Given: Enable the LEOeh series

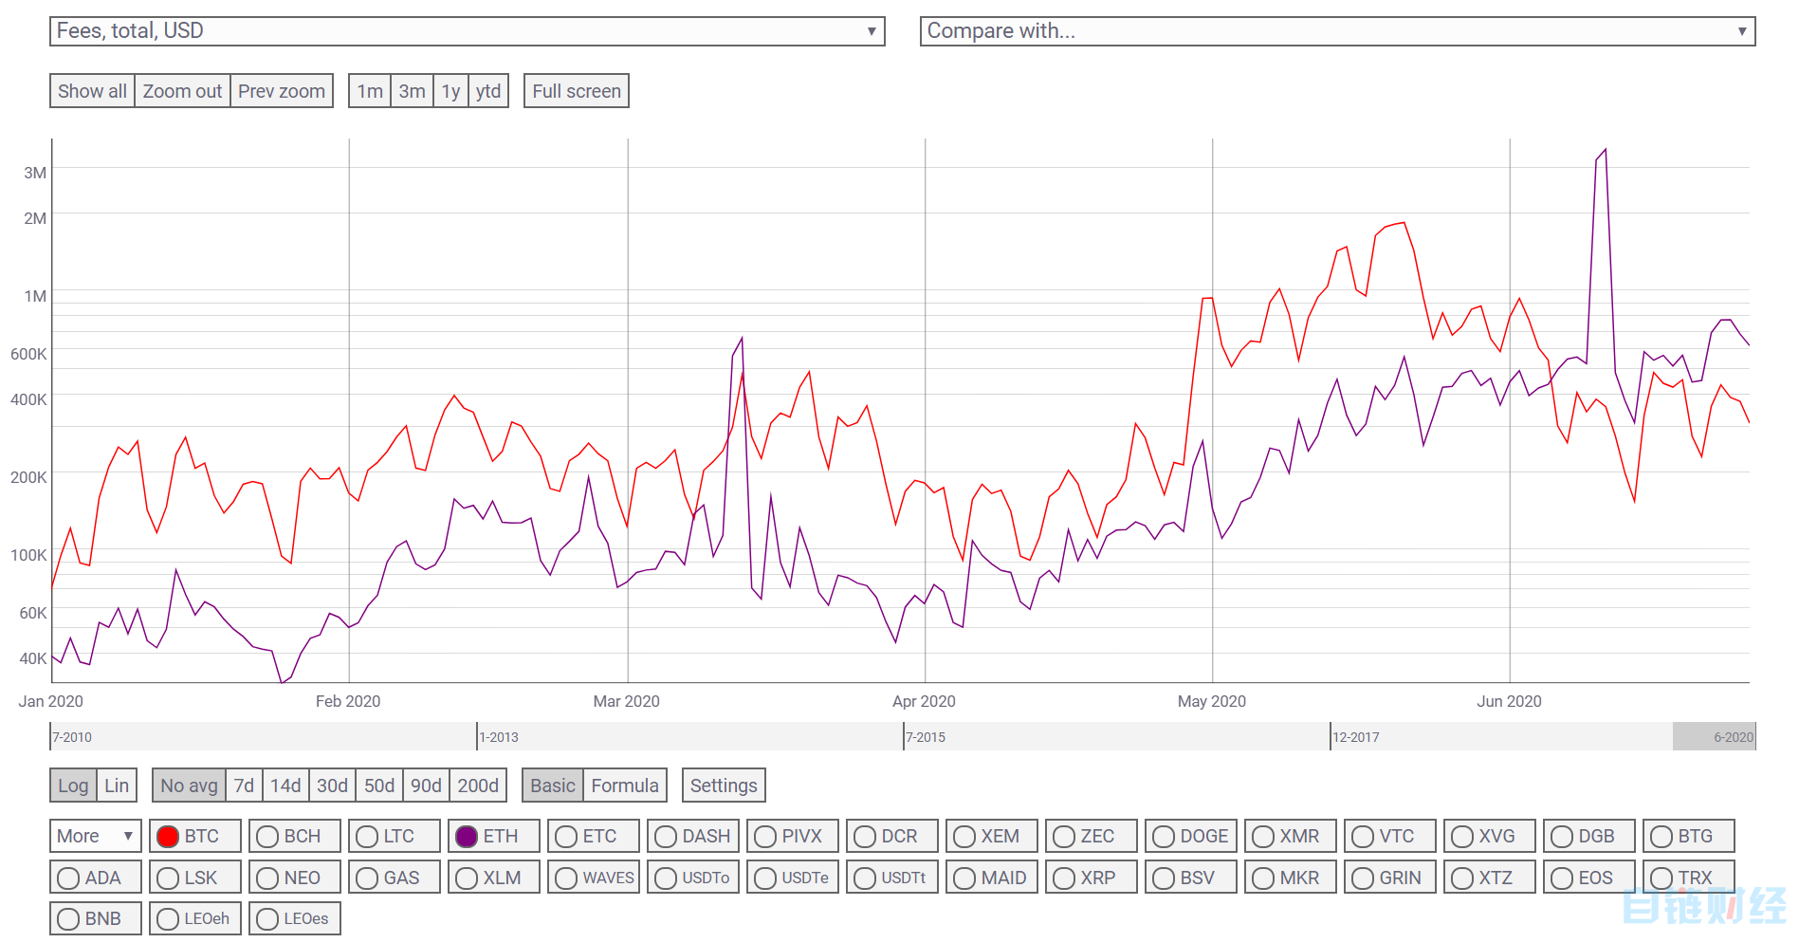Looking at the screenshot, I should [195, 918].
